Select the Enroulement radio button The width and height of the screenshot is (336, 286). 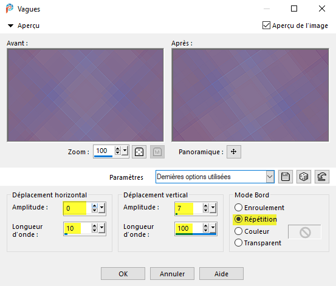pos(238,208)
